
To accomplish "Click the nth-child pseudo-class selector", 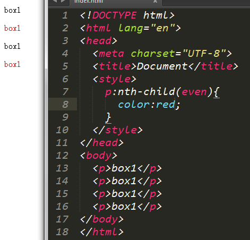I will (146, 92).
